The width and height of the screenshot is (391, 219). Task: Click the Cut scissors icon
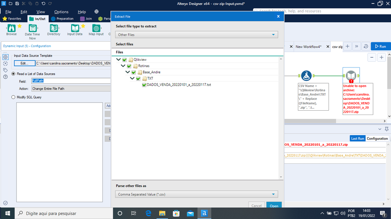tap(24, 4)
